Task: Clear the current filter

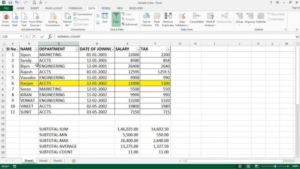Action: 127,14
